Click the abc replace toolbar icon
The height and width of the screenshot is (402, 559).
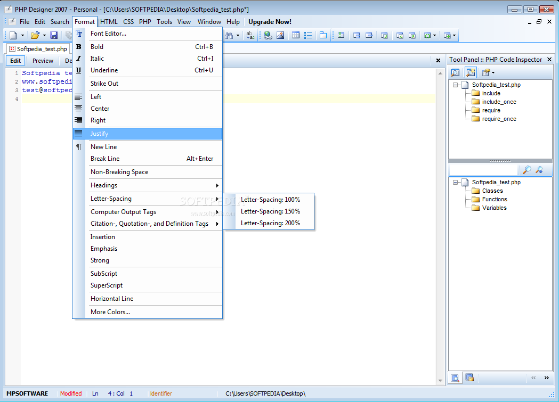click(250, 35)
